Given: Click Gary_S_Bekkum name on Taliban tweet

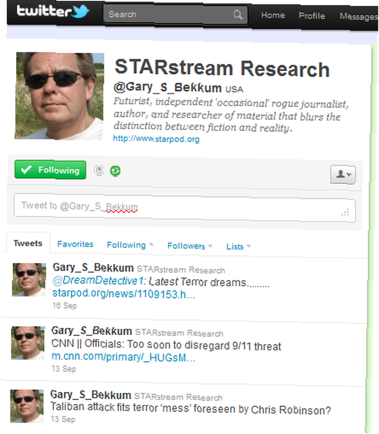Looking at the screenshot, I should click(x=91, y=395).
